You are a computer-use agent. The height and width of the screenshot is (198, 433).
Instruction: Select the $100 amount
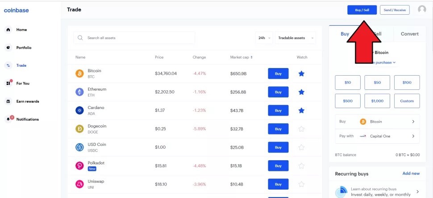[x=407, y=83]
